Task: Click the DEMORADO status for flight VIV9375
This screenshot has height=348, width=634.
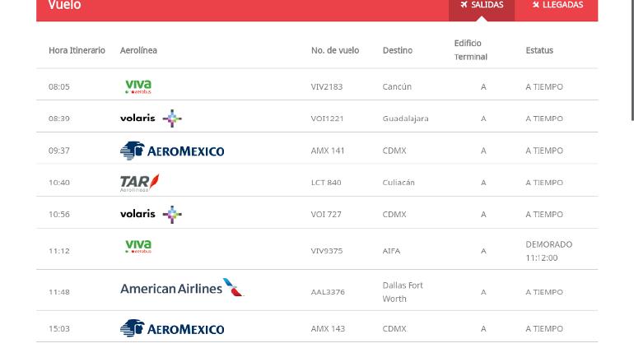Action: (x=548, y=244)
